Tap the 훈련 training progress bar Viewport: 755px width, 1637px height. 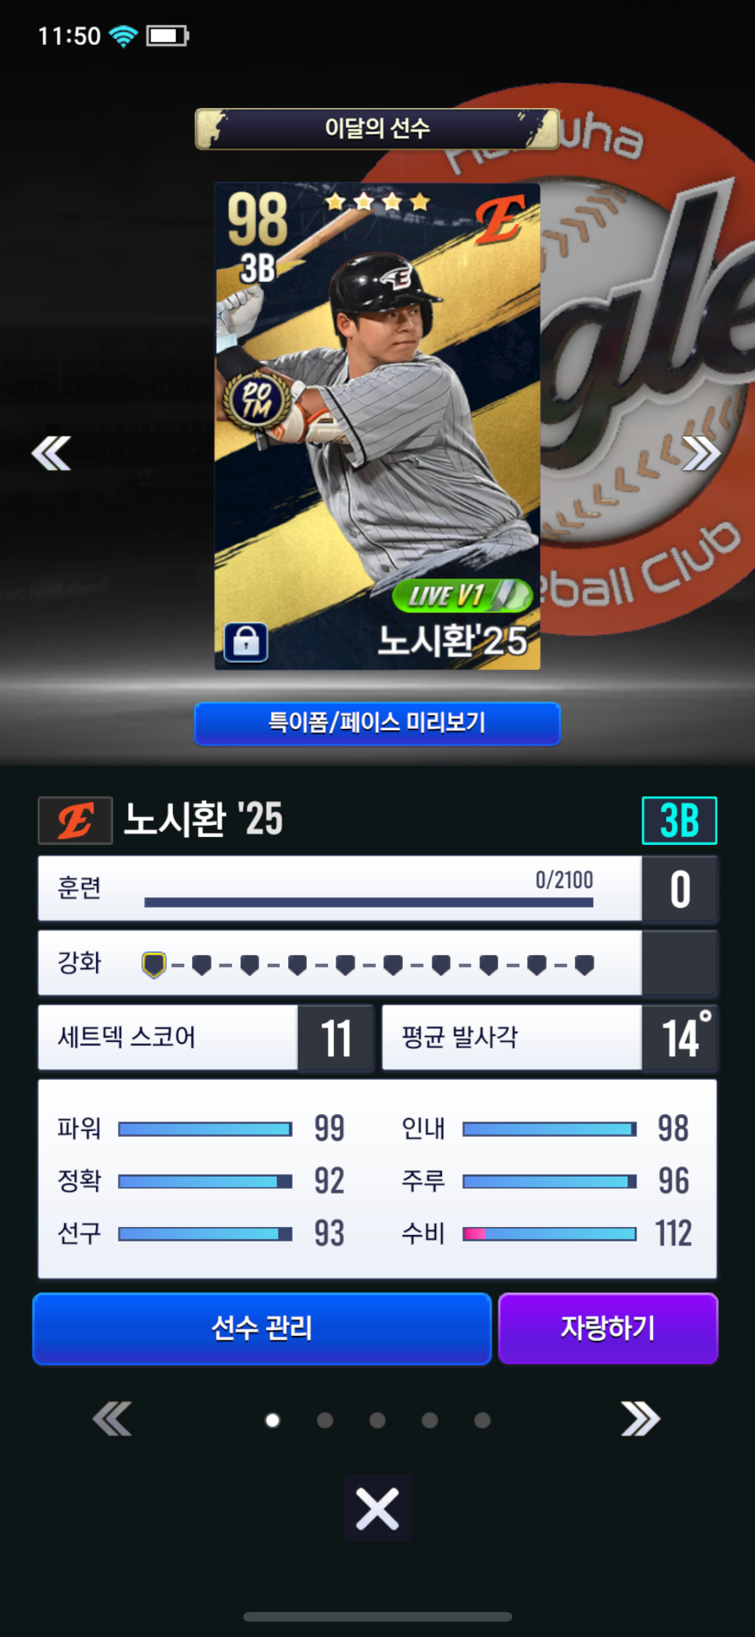tap(369, 902)
